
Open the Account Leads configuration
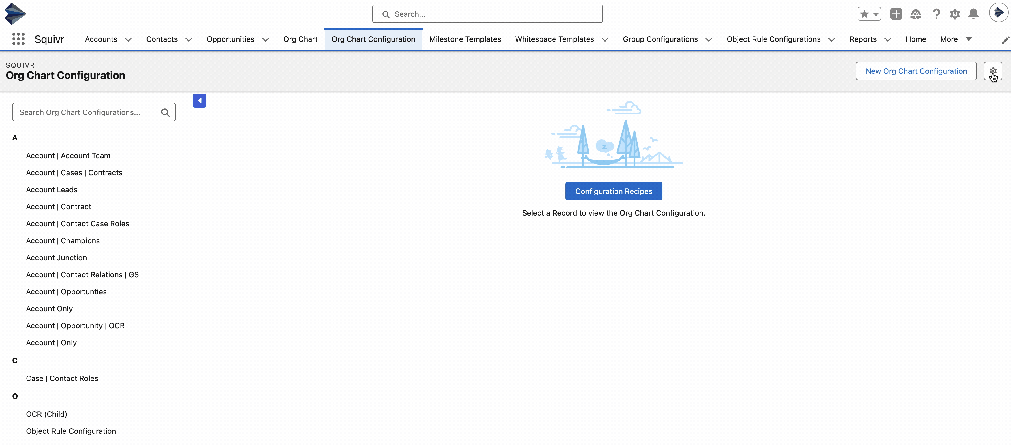coord(52,190)
